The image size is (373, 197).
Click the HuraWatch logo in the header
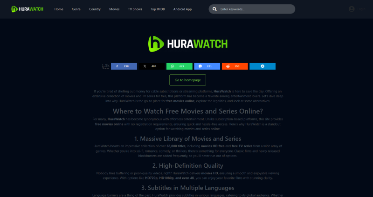tap(28, 9)
